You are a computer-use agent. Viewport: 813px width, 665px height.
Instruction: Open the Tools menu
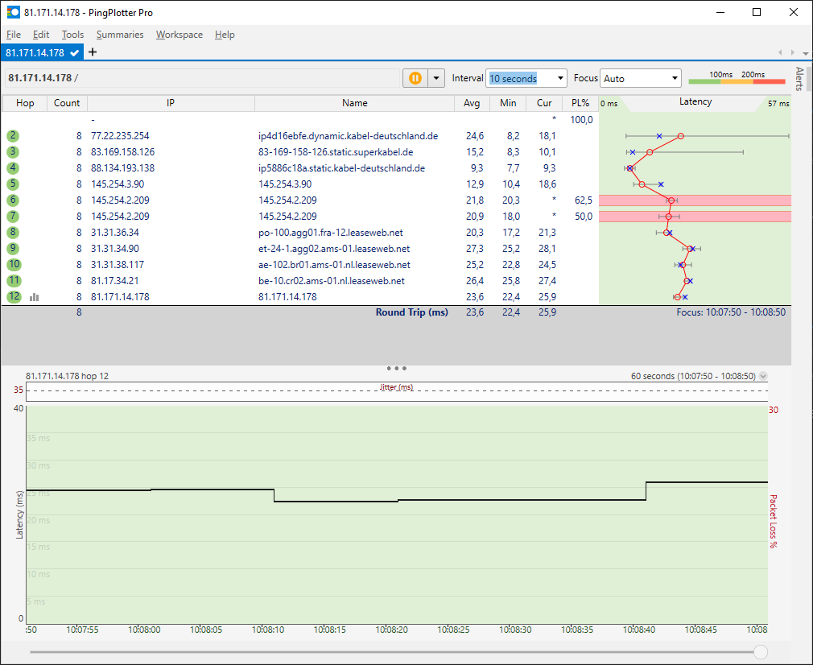coord(72,35)
